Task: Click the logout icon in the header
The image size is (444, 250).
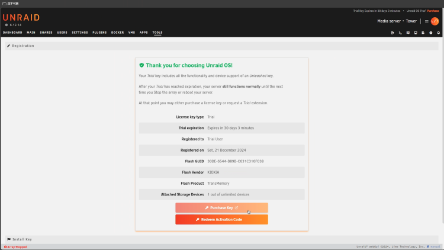Action: (x=392, y=33)
